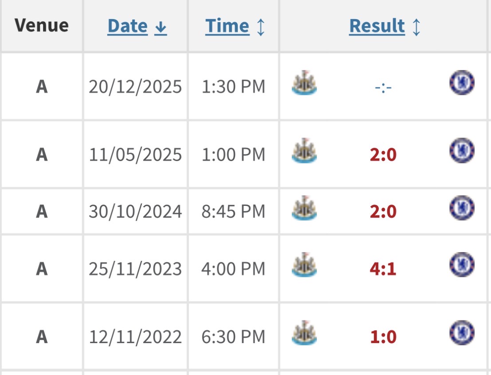Click Chelsea crest in 20/12/2025 row
491x375 pixels.
click(462, 83)
